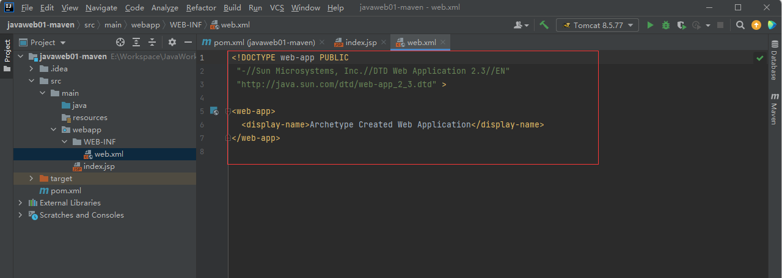
Task: Collapse the src folder arrow
Action: pyautogui.click(x=32, y=81)
